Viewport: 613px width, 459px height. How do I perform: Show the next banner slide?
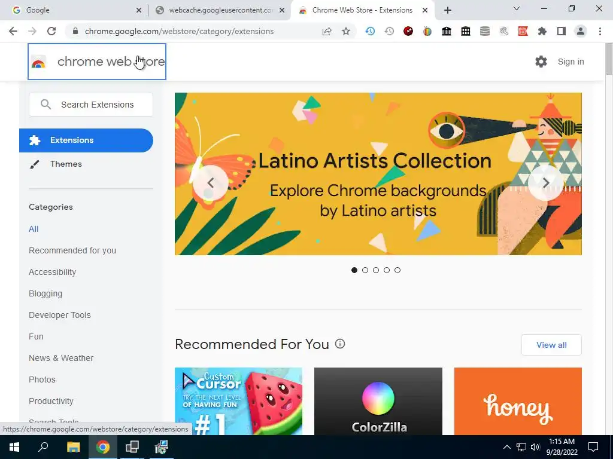(546, 183)
